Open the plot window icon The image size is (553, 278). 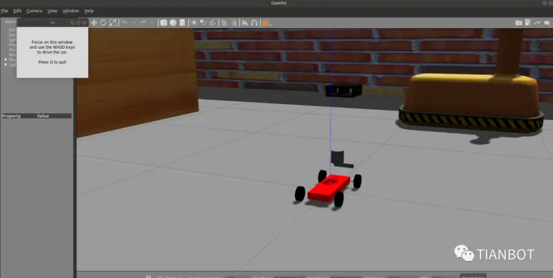point(537,23)
